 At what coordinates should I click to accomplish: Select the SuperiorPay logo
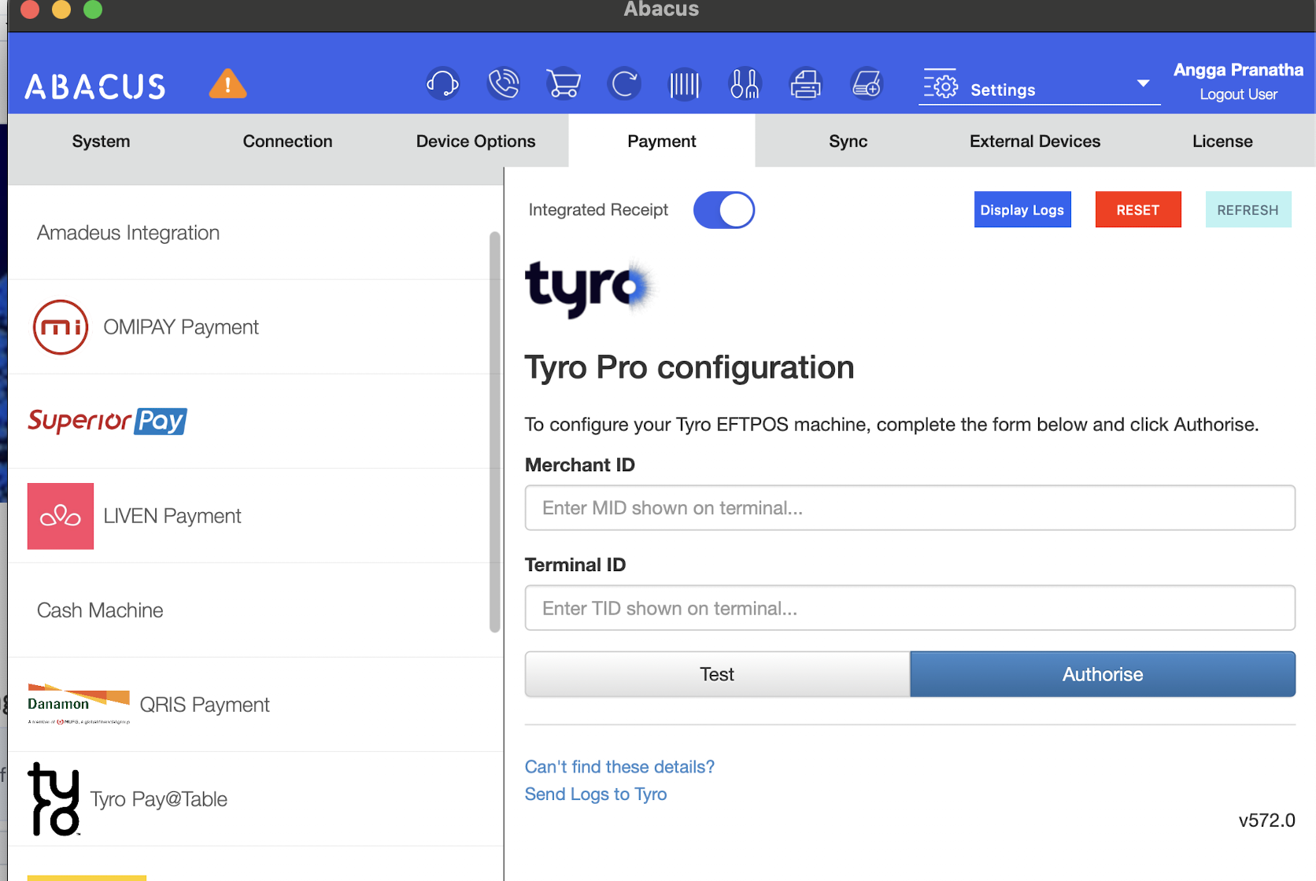pyautogui.click(x=107, y=421)
